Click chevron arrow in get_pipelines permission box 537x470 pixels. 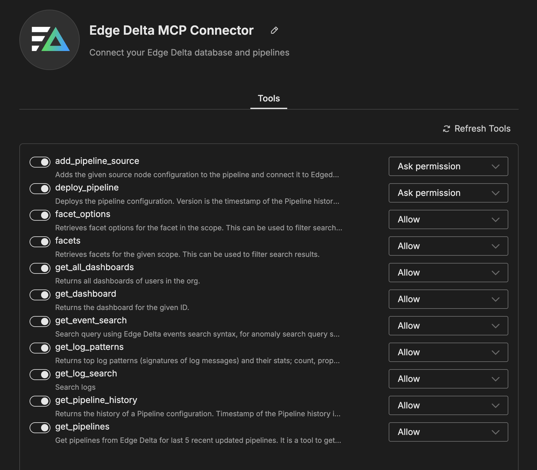coord(495,432)
